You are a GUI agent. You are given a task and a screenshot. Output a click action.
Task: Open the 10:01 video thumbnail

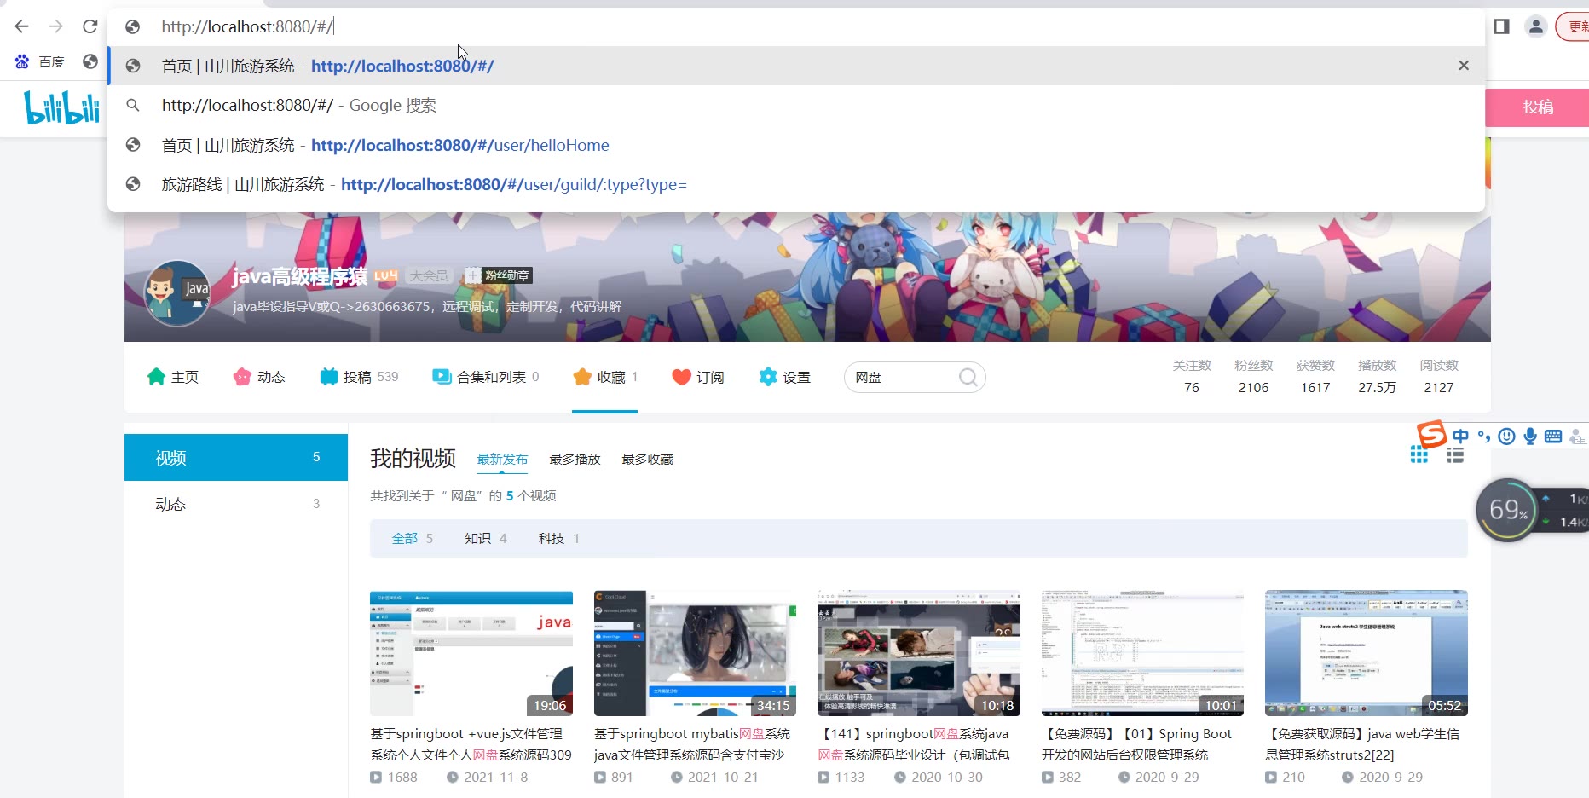(1142, 653)
